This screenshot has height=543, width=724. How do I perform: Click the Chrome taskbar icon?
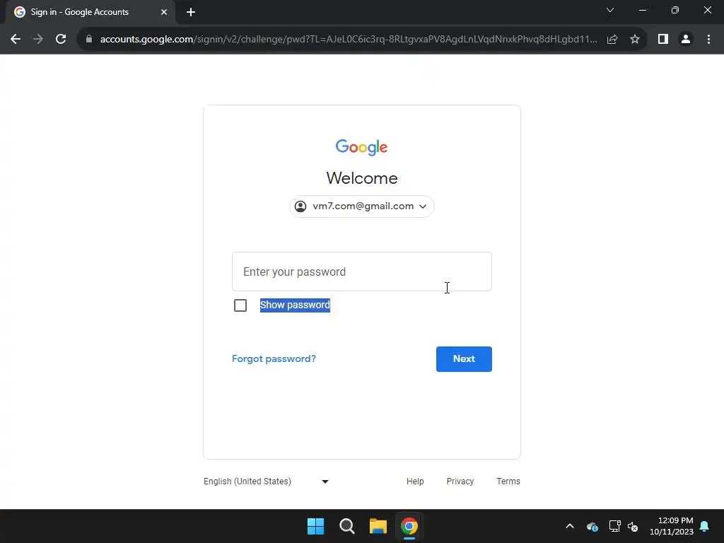pos(409,526)
